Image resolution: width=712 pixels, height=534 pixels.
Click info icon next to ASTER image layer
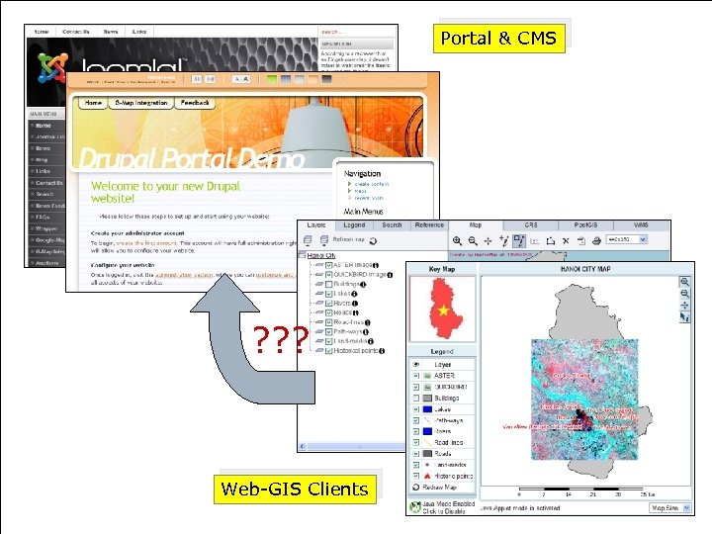tap(376, 265)
